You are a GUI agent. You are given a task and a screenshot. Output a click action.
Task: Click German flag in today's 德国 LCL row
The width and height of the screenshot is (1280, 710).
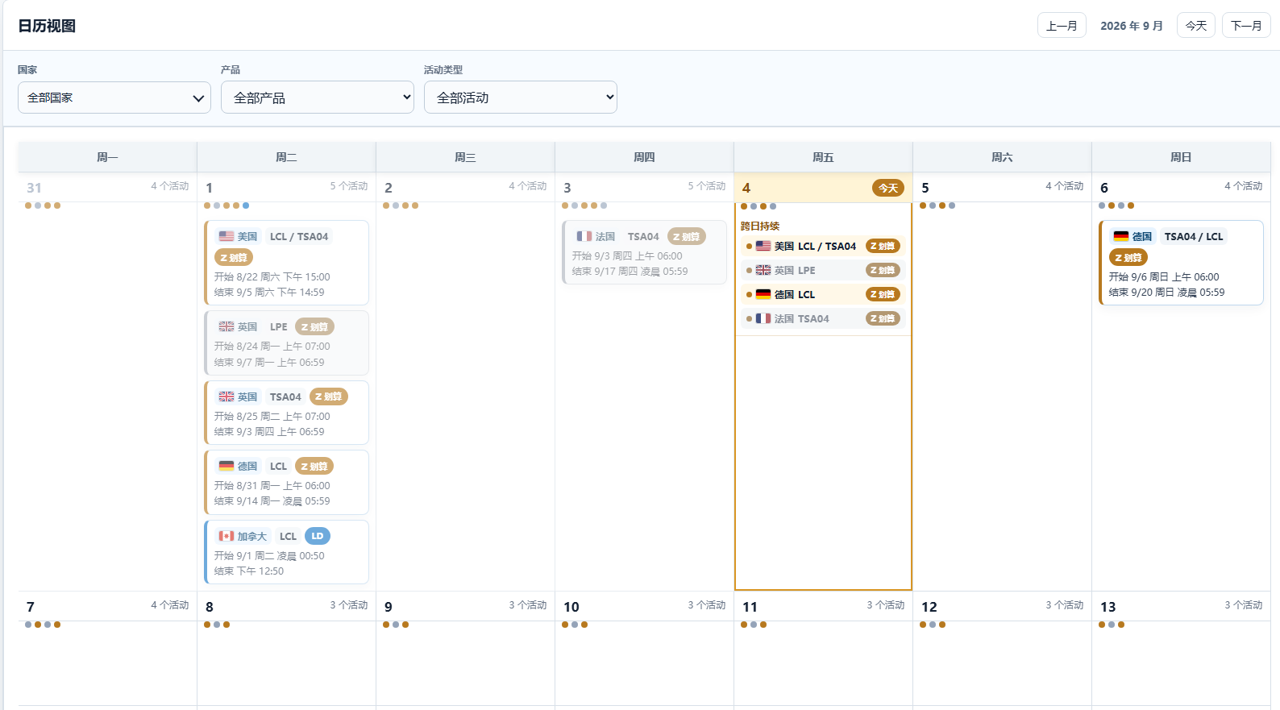pos(763,294)
